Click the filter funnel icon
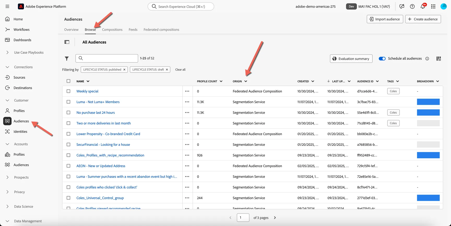Screen dimensions: 451x226 pos(67,59)
